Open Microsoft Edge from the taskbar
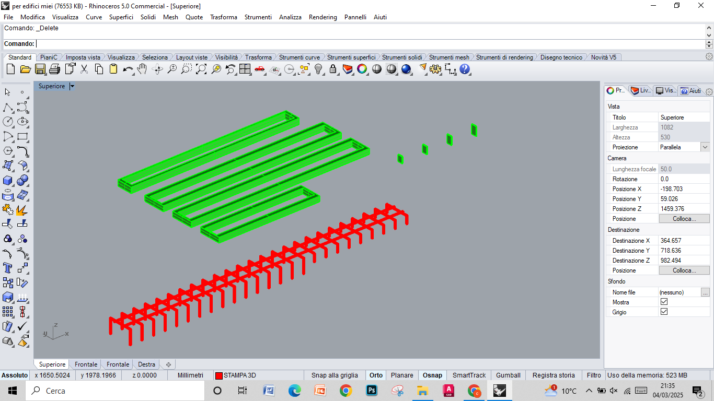Image resolution: width=714 pixels, height=401 pixels. [x=295, y=391]
